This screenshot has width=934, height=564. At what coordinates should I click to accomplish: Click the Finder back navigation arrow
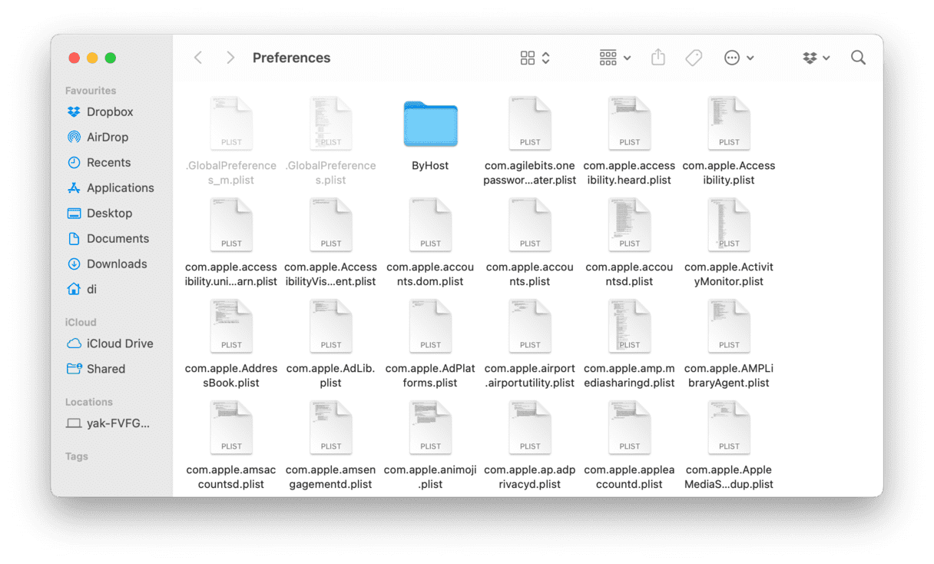(198, 58)
